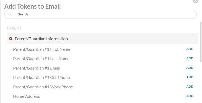The height and width of the screenshot is (103, 202).
Task: Close the Add Tokens to Email dialog
Action: (x=195, y=1)
